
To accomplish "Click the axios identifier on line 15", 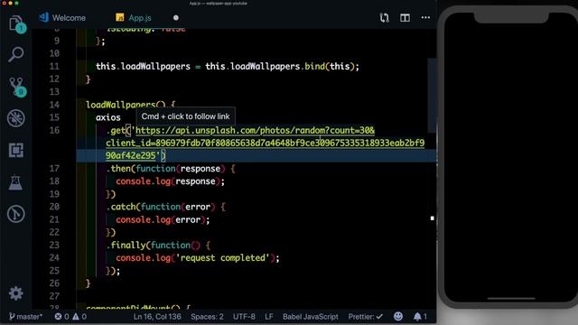I will pos(108,117).
